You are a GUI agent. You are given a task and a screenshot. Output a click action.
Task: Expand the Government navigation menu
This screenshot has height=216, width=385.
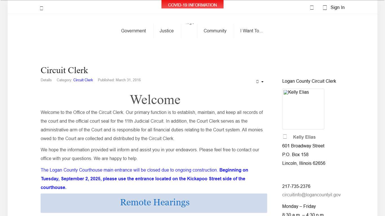click(x=133, y=31)
